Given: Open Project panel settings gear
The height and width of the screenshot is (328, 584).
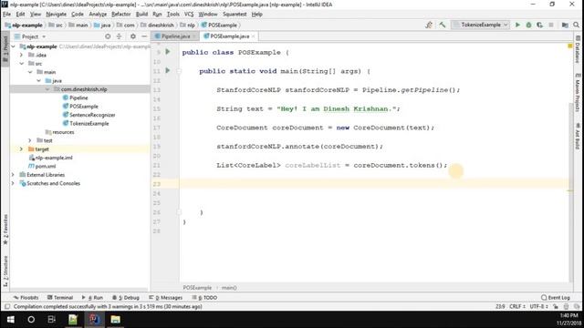Looking at the screenshot, I should click(133, 36).
